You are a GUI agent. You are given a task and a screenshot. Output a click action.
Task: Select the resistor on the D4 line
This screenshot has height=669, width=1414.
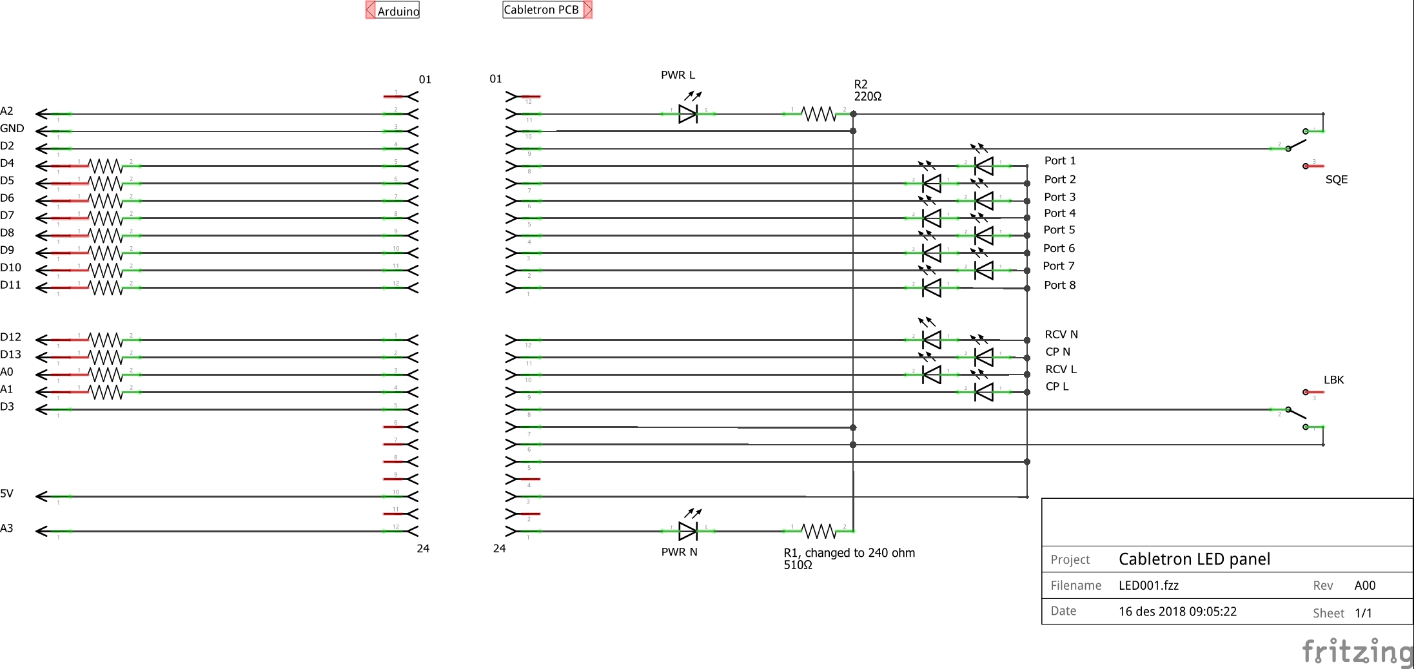(x=105, y=166)
